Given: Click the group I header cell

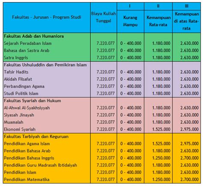Looking at the screenshot, I should [130, 6].
